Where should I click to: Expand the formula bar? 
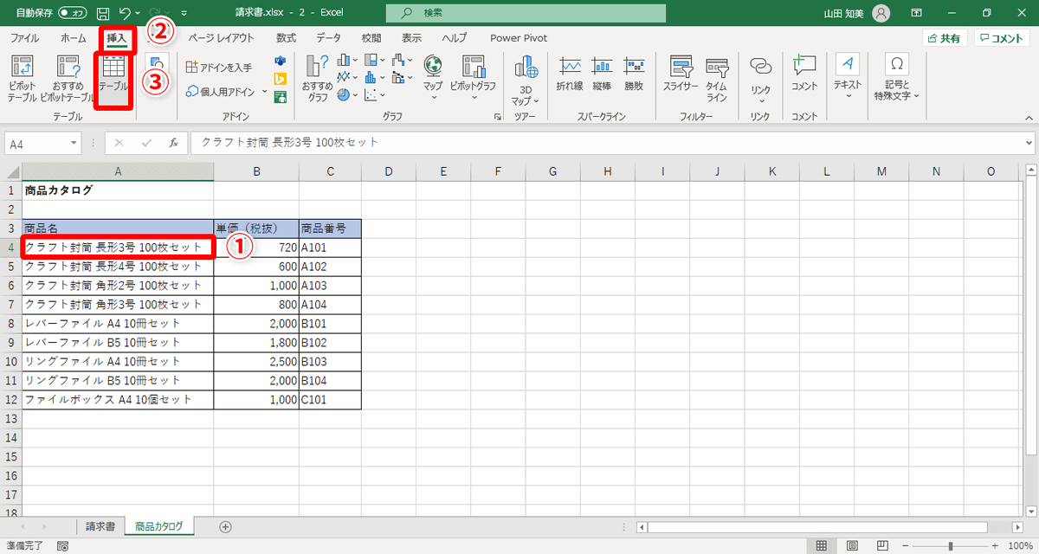1029,143
